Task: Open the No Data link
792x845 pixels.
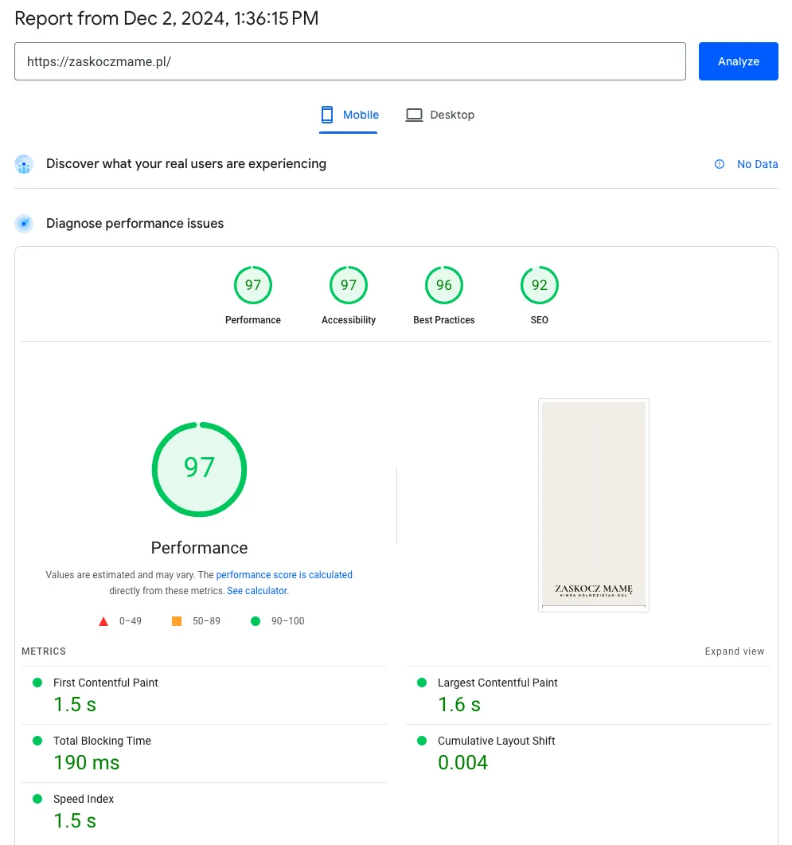Action: [x=757, y=164]
